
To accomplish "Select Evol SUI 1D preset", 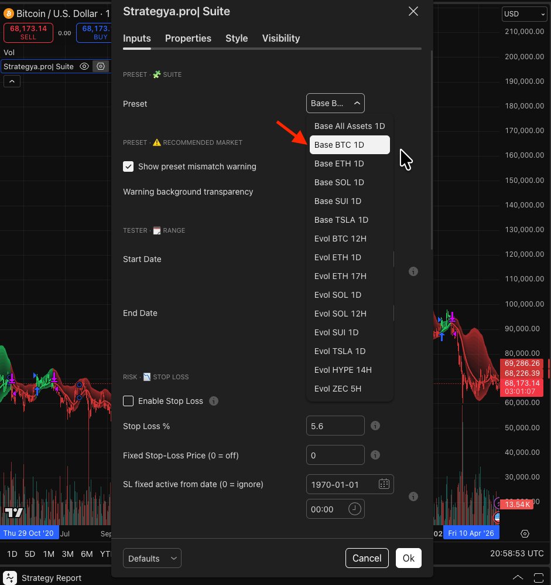I will [350, 332].
